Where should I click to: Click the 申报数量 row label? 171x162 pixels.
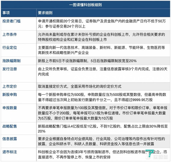coord(10,108)
